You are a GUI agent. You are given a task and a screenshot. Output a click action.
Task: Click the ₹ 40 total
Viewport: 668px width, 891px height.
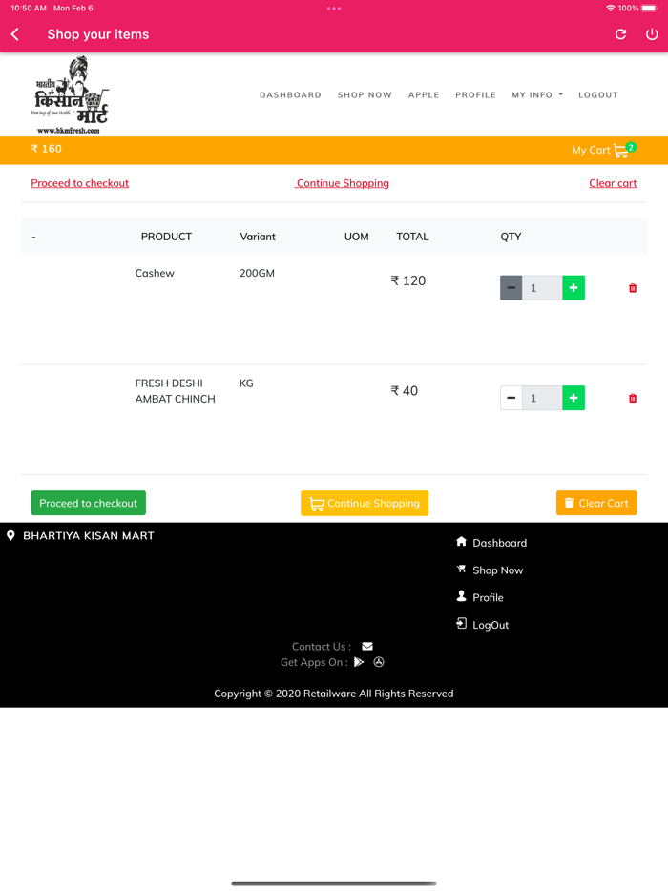pyautogui.click(x=405, y=391)
